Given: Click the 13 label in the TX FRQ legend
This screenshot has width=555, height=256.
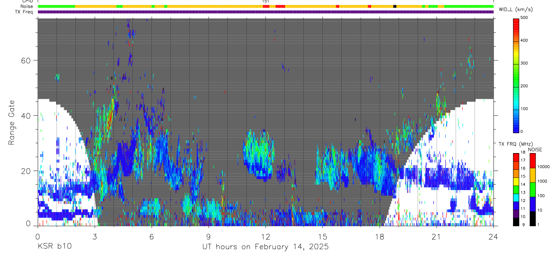Looking at the screenshot, I should pos(523,193).
